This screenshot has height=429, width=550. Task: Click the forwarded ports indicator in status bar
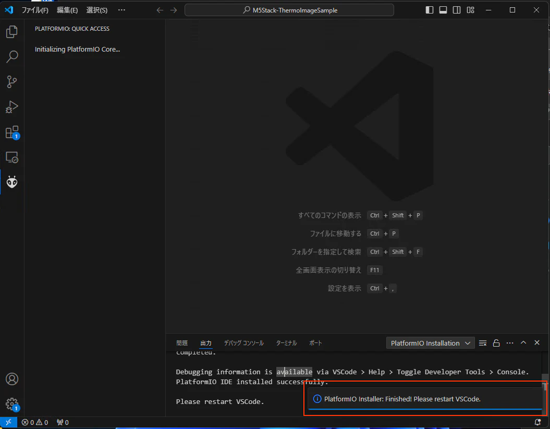coord(63,422)
